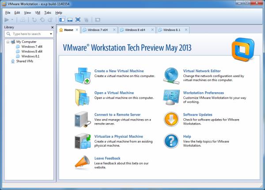
Task: Close the Windows 7 x64 tab
Action: pos(114,30)
